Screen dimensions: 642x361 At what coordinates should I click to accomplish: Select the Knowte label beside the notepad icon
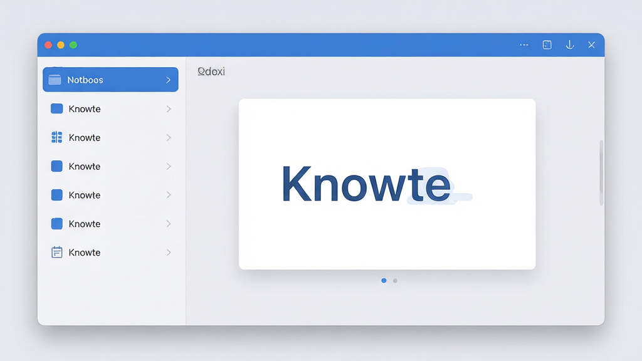click(x=85, y=253)
